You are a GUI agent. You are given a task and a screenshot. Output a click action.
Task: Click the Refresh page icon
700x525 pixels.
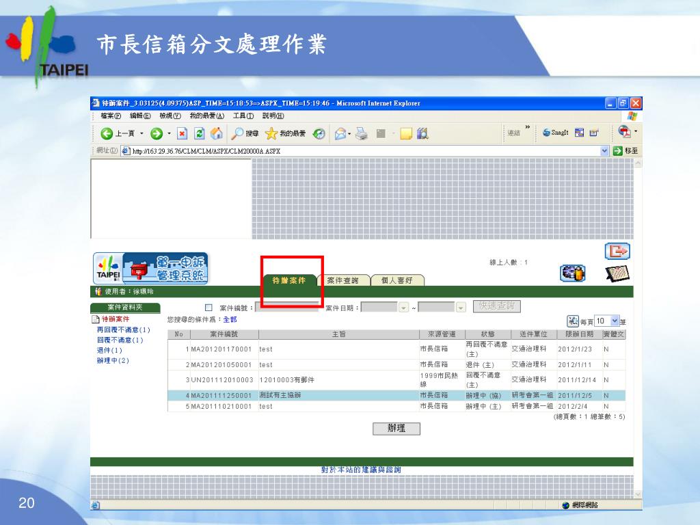200,133
